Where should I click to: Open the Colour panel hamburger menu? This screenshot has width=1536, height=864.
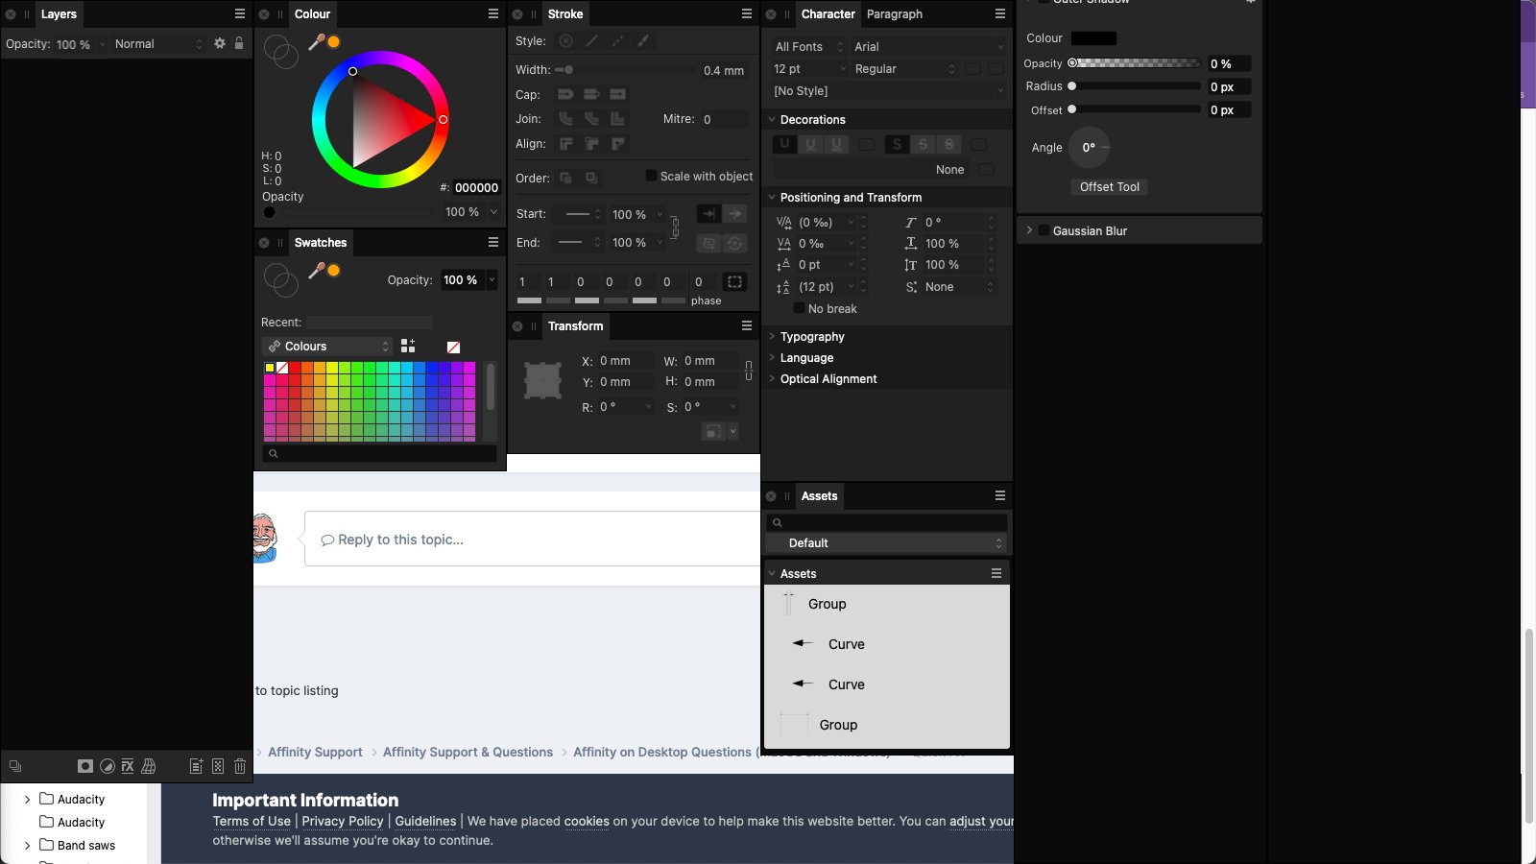(493, 13)
